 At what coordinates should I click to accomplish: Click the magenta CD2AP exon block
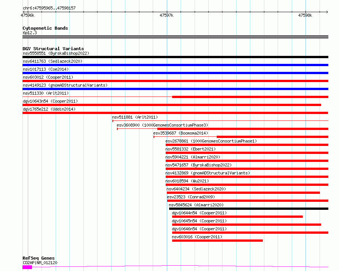pos(27,267)
